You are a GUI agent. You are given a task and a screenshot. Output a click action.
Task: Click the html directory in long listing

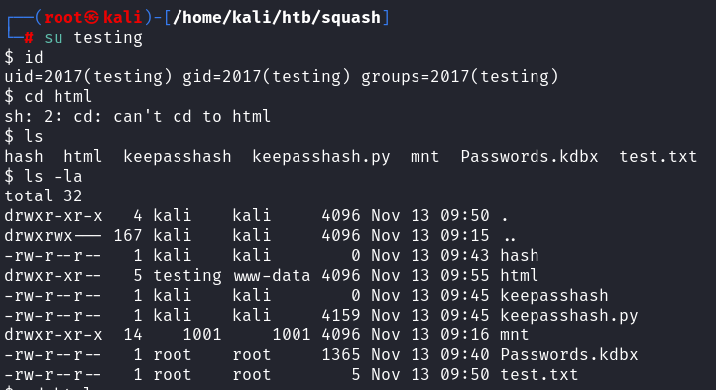(520, 275)
